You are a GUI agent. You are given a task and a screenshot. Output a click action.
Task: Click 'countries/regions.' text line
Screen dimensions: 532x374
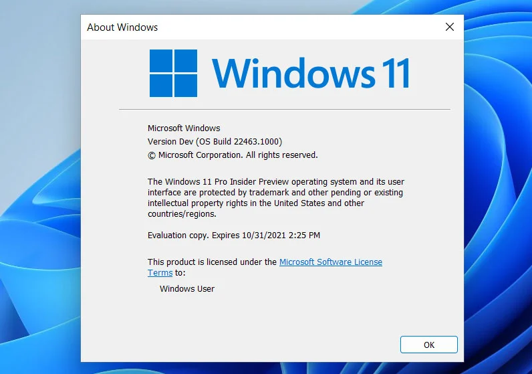[x=182, y=214]
